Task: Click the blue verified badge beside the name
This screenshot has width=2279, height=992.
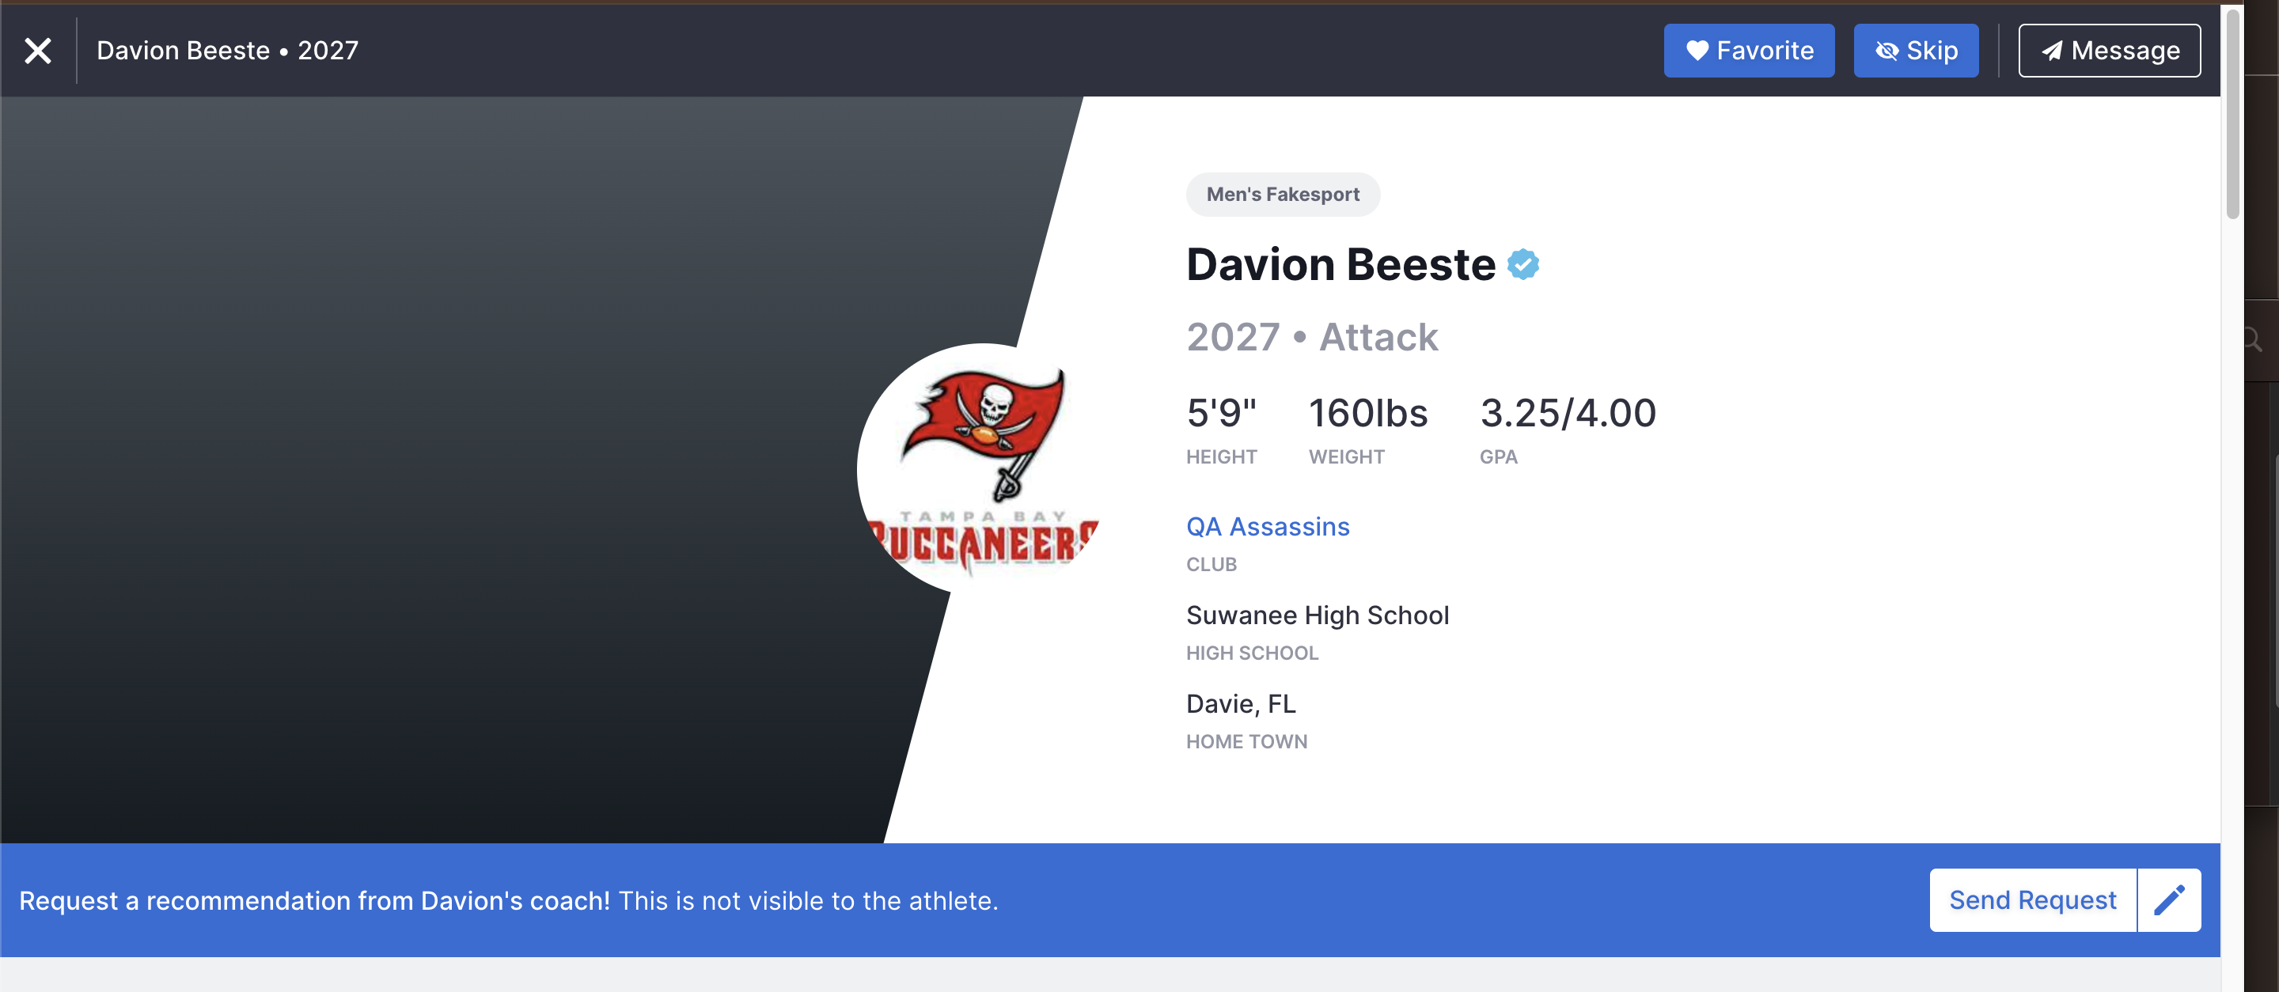Action: tap(1522, 264)
